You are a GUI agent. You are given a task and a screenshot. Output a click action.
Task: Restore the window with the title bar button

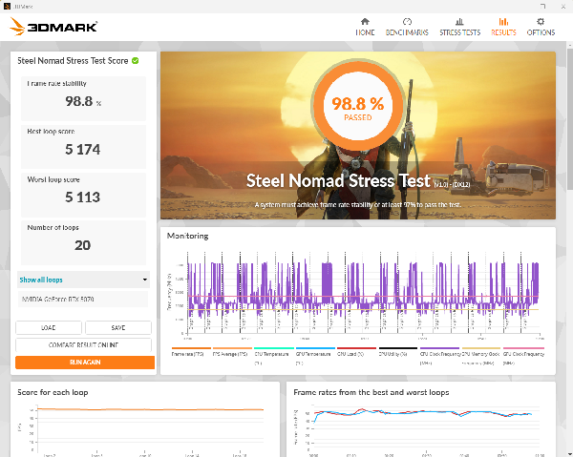click(x=542, y=7)
